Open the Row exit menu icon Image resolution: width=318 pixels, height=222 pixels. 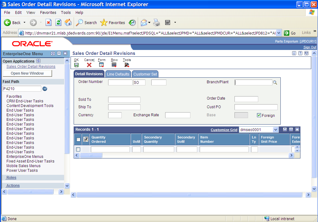(x=114, y=65)
